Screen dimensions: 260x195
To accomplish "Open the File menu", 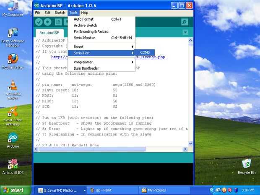I will point(38,13).
